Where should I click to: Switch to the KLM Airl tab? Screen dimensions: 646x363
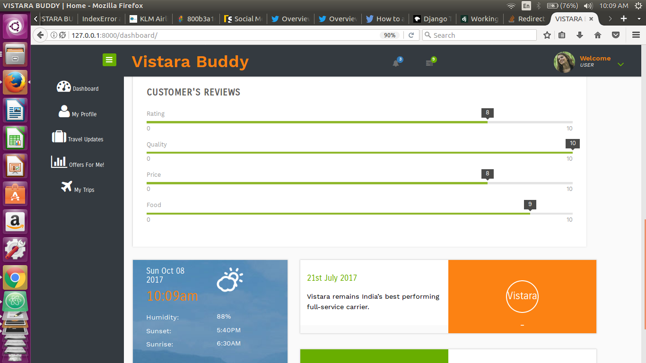(148, 19)
